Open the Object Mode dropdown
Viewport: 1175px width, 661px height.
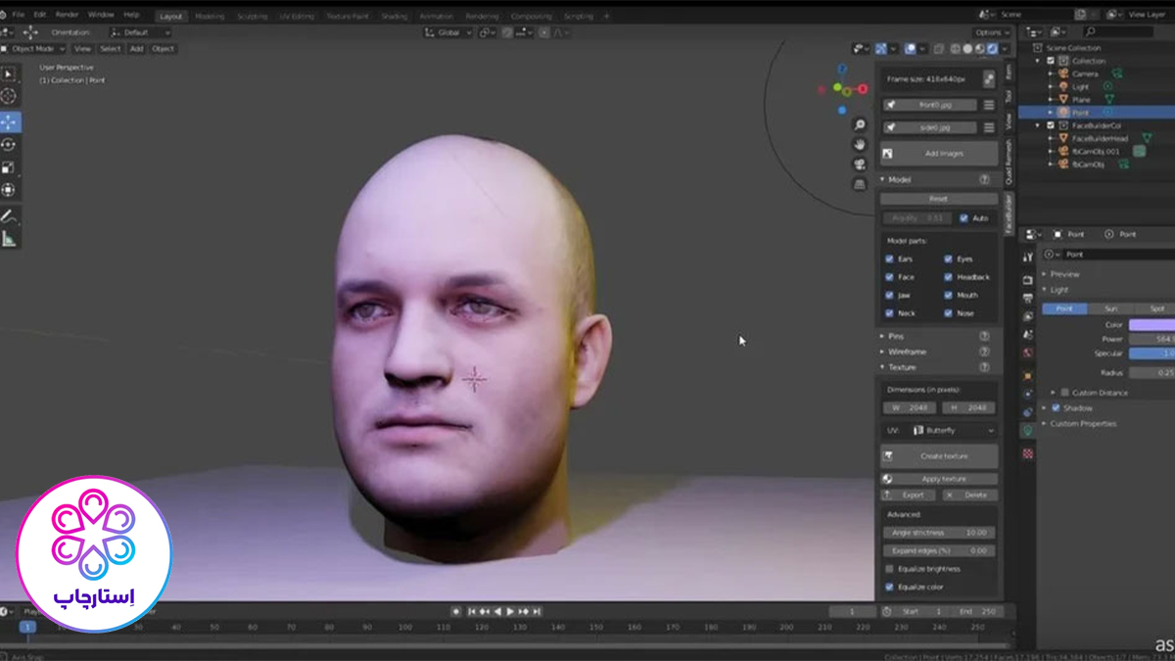(37, 48)
